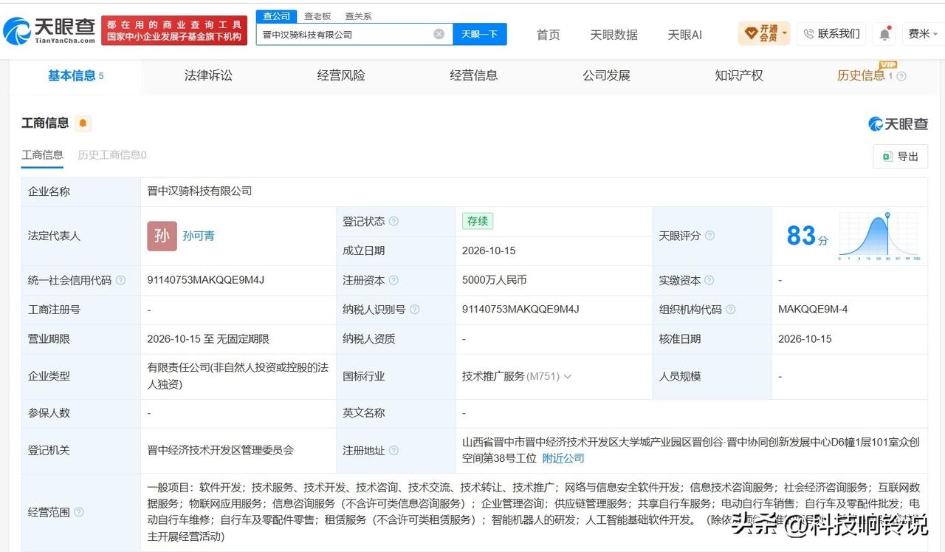Click the credit code 91140753MAKQQE9M4J under 统一社会信用代码
Image resolution: width=945 pixels, height=552 pixels.
[x=206, y=280]
